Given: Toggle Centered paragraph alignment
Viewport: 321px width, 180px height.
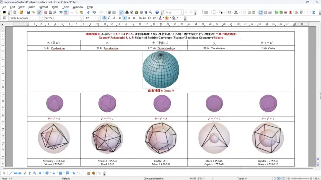Looking at the screenshot, I should 125,18.
